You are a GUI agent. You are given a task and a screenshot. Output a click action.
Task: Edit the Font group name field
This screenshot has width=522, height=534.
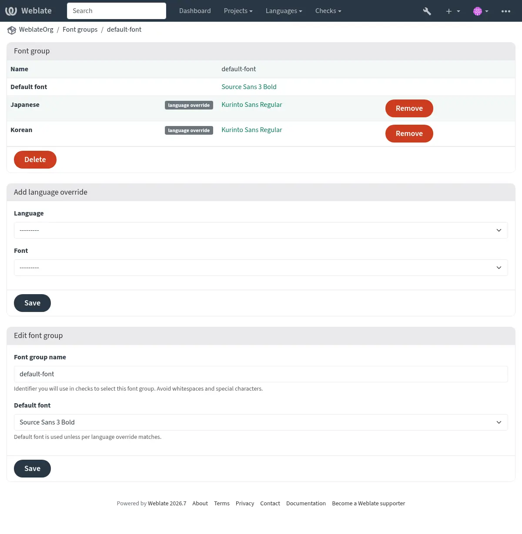(x=261, y=374)
